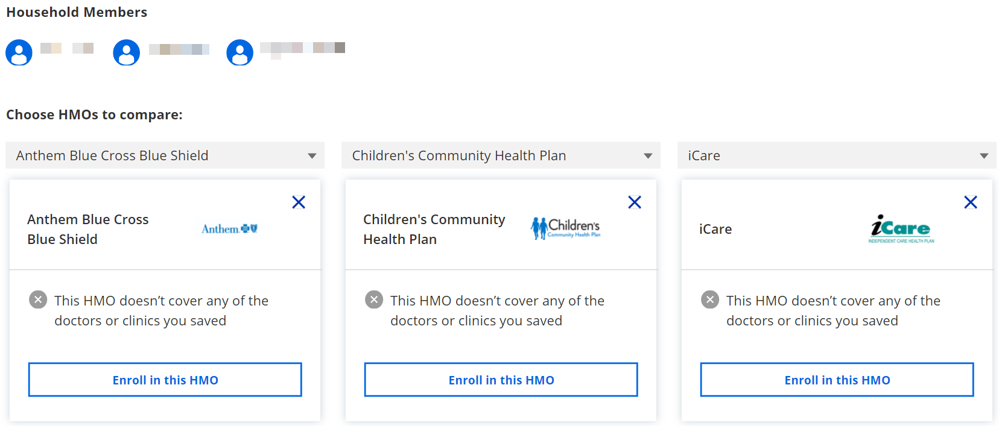Open the Anthem Blue Cross Blue Shield dropdown
Viewport: 999px width, 426px height.
[165, 155]
